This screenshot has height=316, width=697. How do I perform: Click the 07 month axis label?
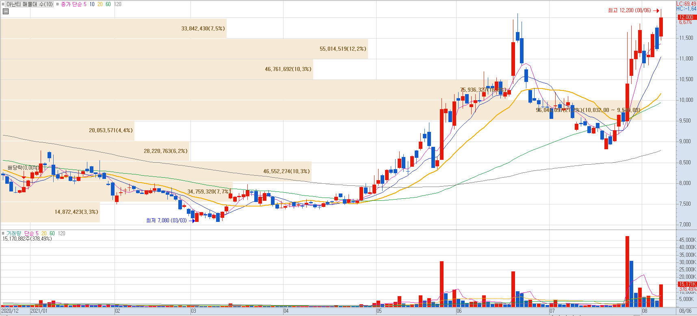[552, 311]
